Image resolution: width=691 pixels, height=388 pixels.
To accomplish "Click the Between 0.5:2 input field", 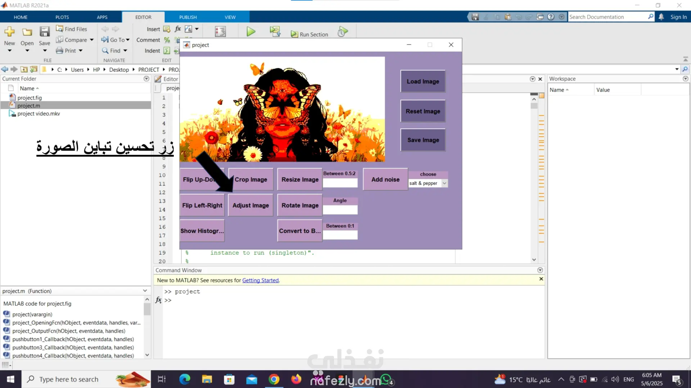I will 340,183.
